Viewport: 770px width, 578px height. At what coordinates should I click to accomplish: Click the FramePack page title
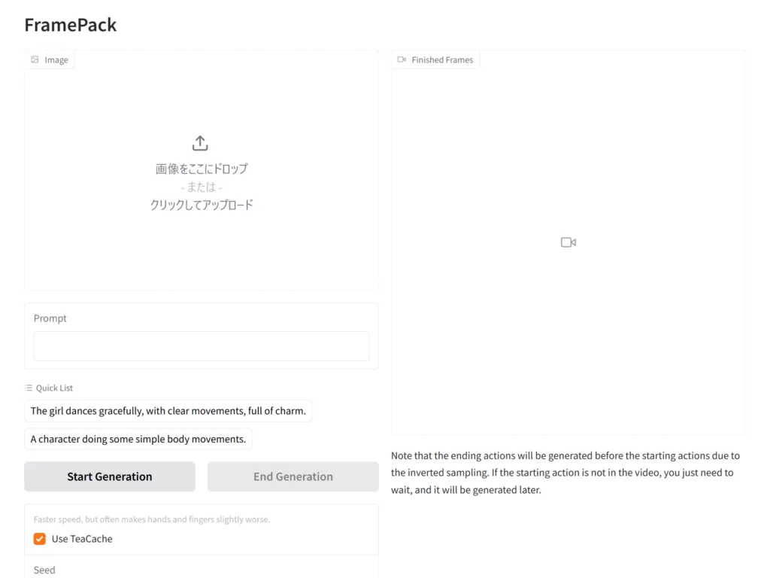coord(71,25)
